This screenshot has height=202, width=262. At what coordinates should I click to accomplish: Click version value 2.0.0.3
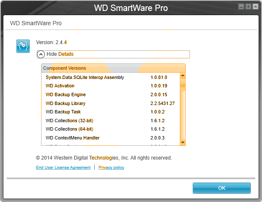[158, 138]
